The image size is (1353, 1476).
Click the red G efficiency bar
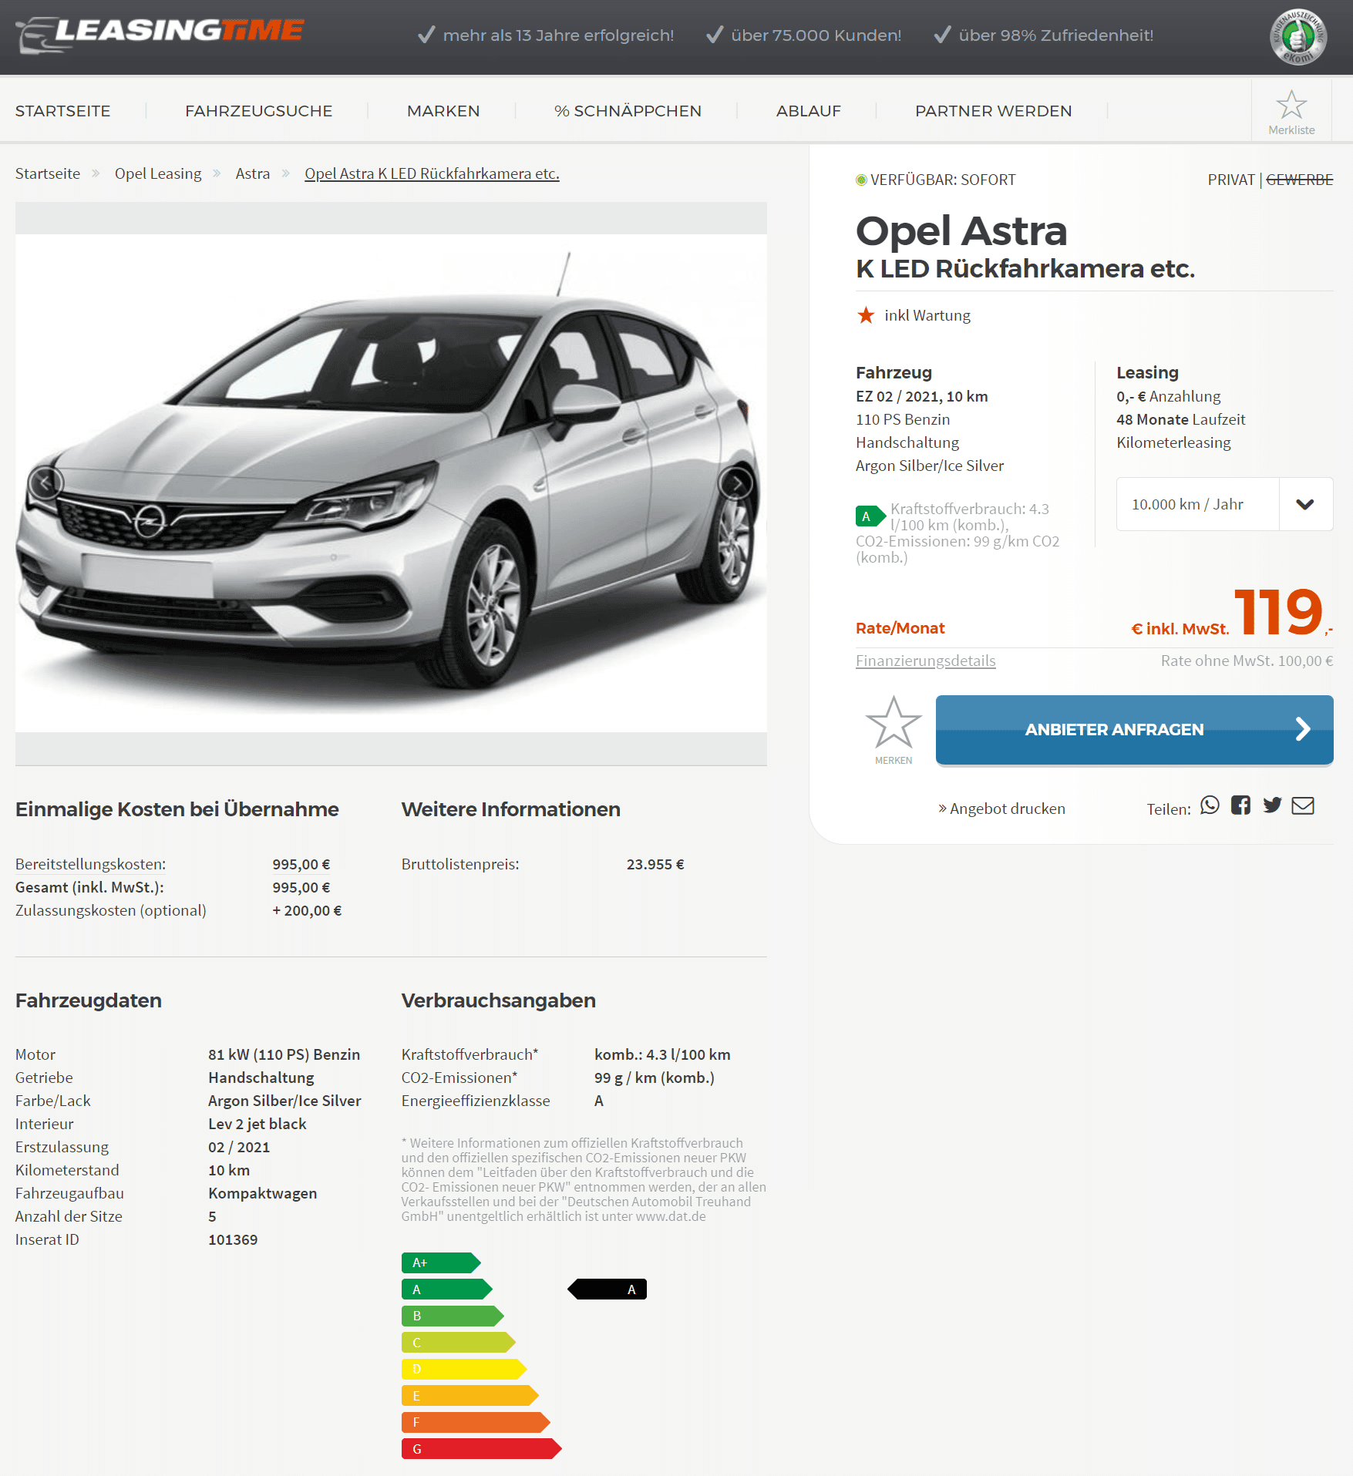(x=482, y=1449)
